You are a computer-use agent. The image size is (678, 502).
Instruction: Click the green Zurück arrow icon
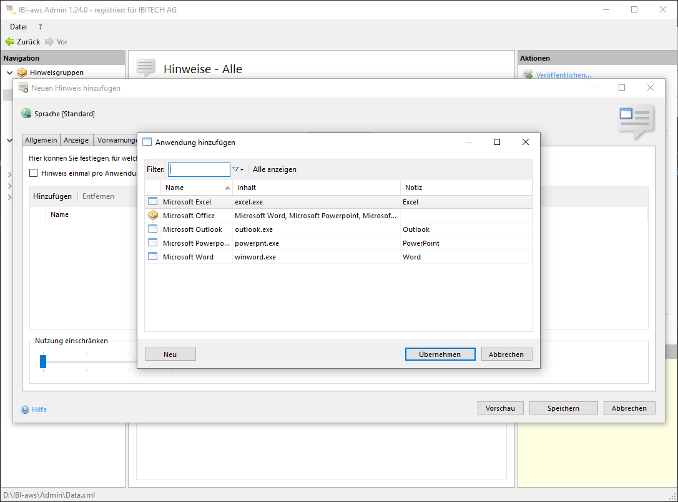pyautogui.click(x=10, y=42)
